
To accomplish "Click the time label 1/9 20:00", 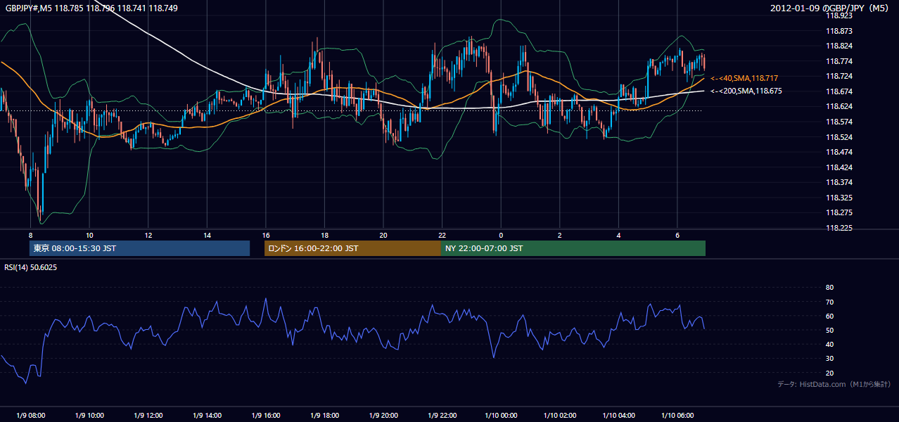I will tap(383, 415).
